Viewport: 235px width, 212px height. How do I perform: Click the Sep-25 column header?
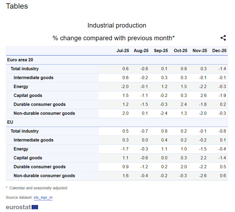click(161, 51)
